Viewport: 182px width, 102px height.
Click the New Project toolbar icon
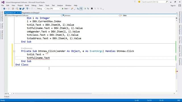[x=13, y=9]
